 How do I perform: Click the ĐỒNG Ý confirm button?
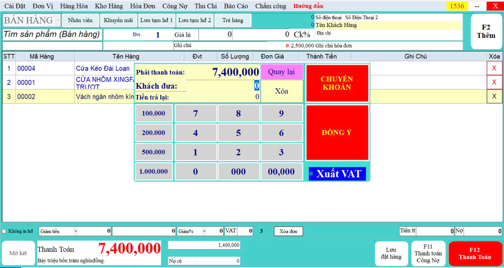click(337, 132)
